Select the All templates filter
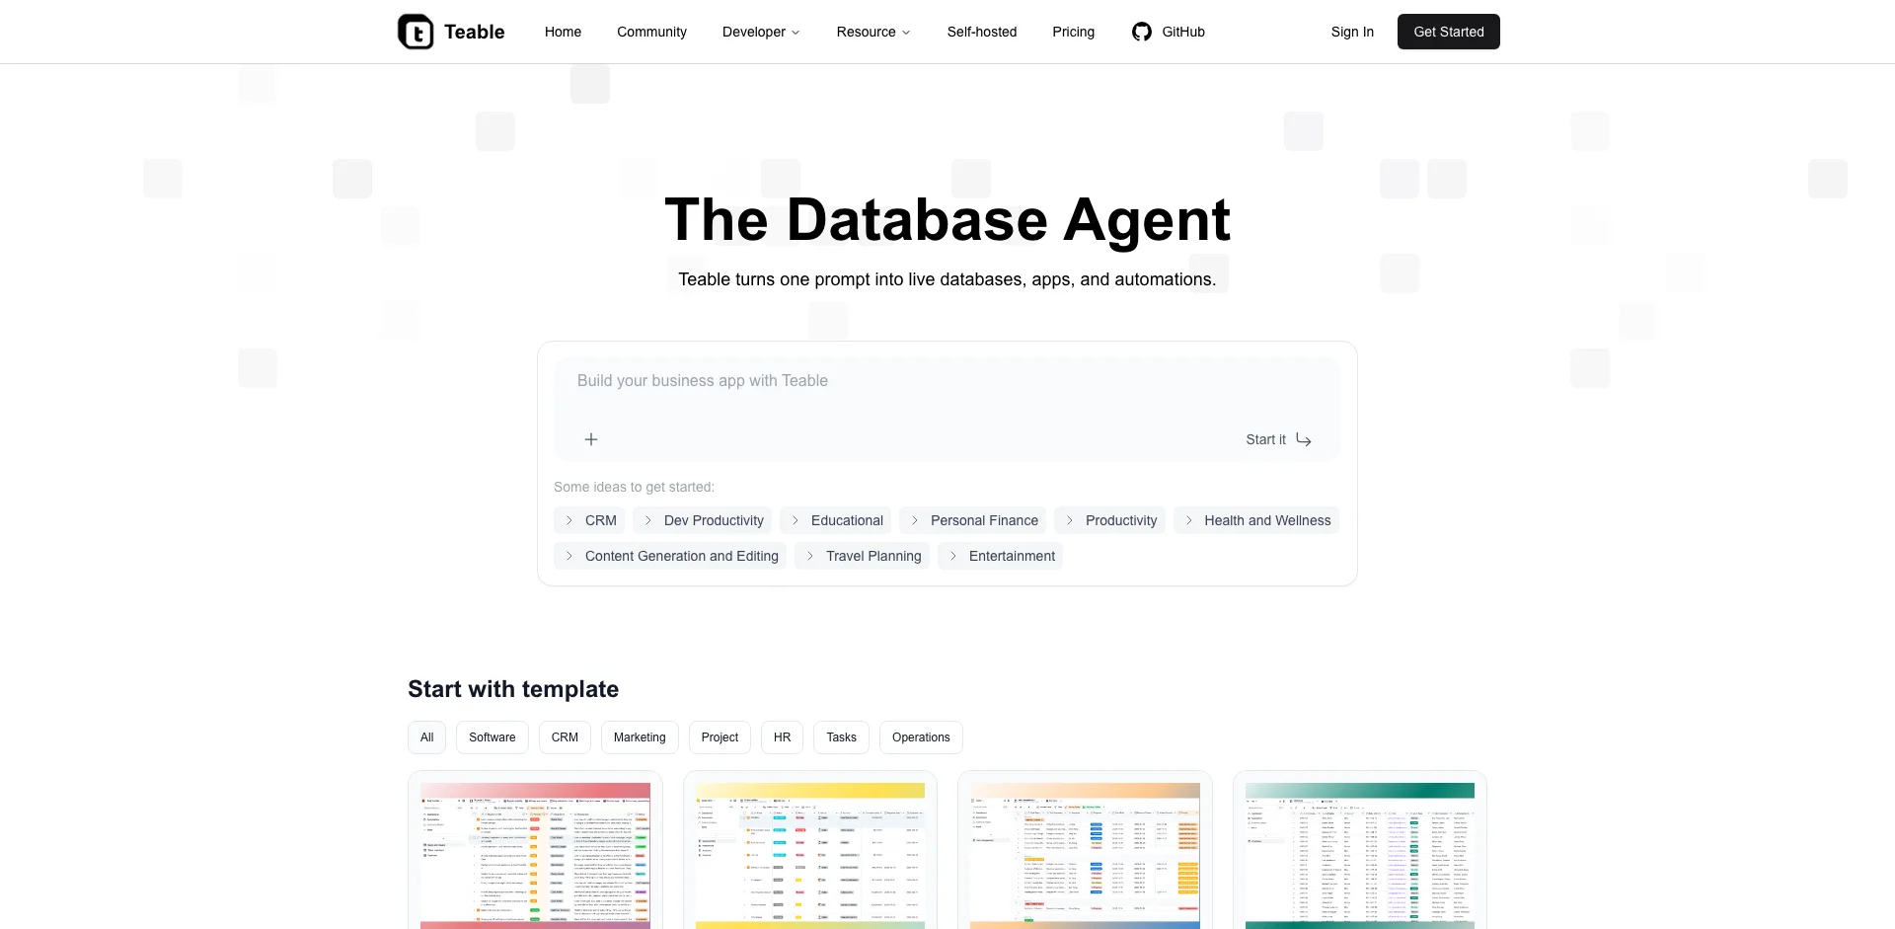This screenshot has width=1895, height=929. point(426,737)
